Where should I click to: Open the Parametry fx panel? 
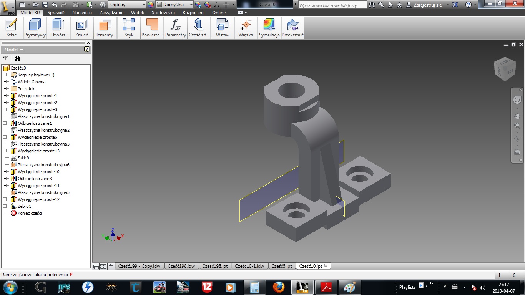point(176,28)
